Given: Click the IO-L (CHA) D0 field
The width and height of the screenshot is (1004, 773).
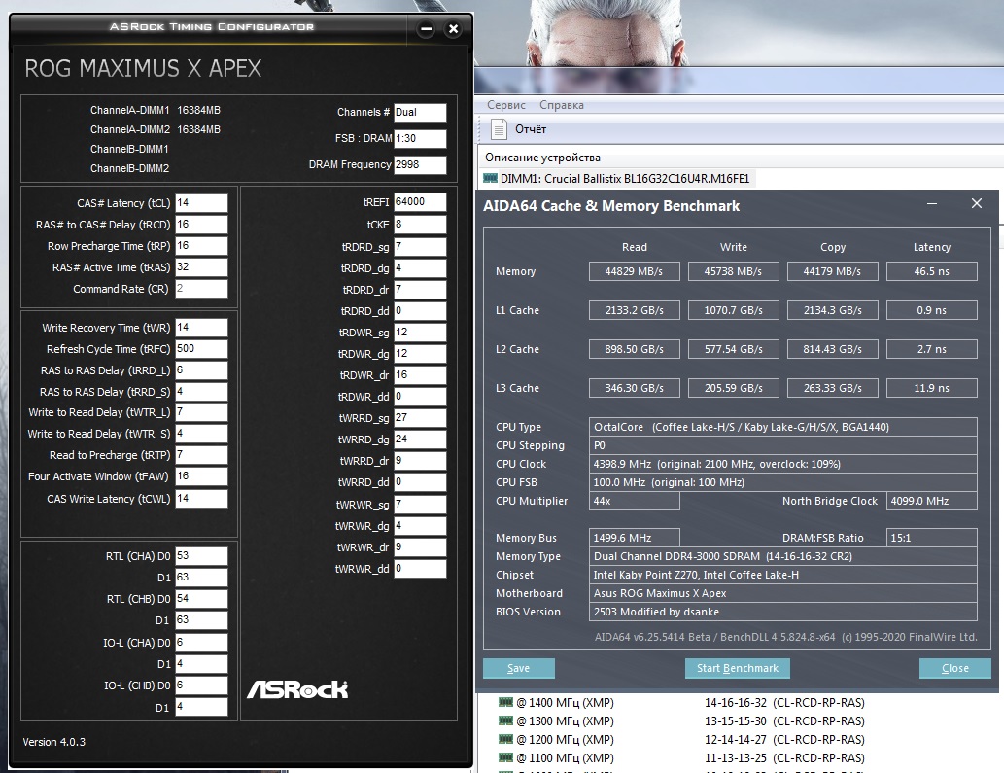Looking at the screenshot, I should click(202, 643).
